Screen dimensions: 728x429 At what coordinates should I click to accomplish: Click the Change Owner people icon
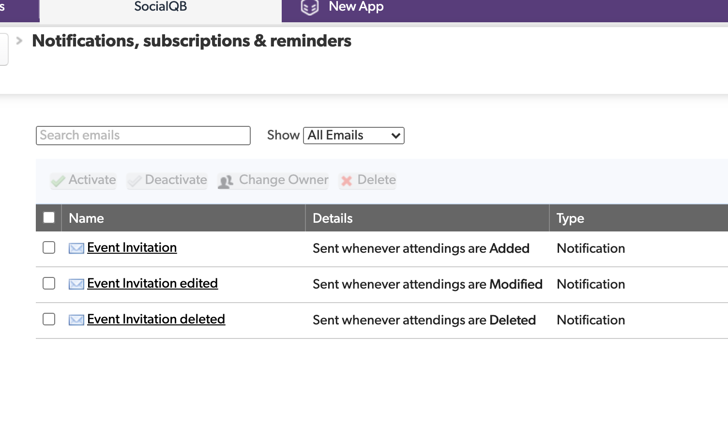226,182
